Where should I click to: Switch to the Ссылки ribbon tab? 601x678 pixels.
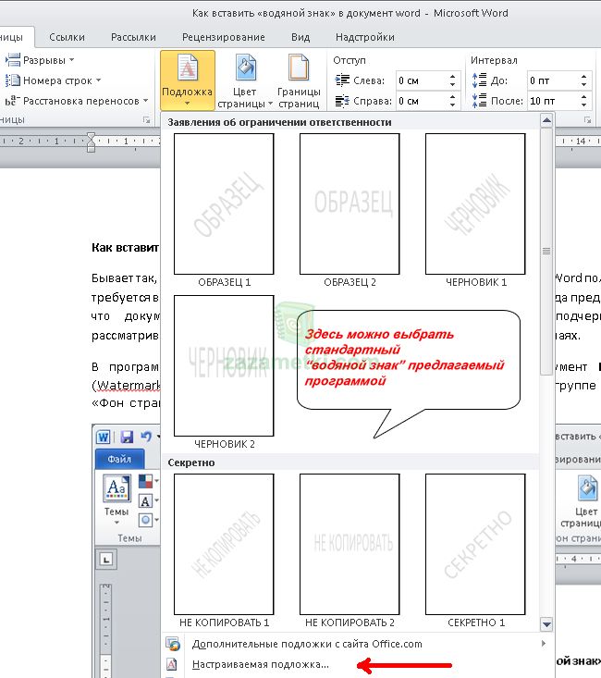[x=67, y=37]
